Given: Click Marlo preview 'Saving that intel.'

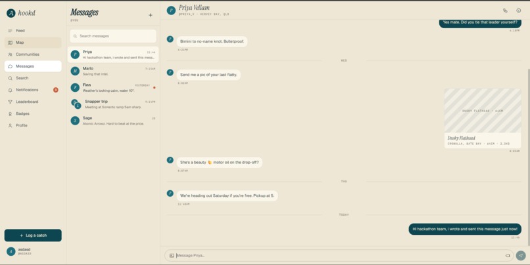Looking at the screenshot, I should click(95, 74).
